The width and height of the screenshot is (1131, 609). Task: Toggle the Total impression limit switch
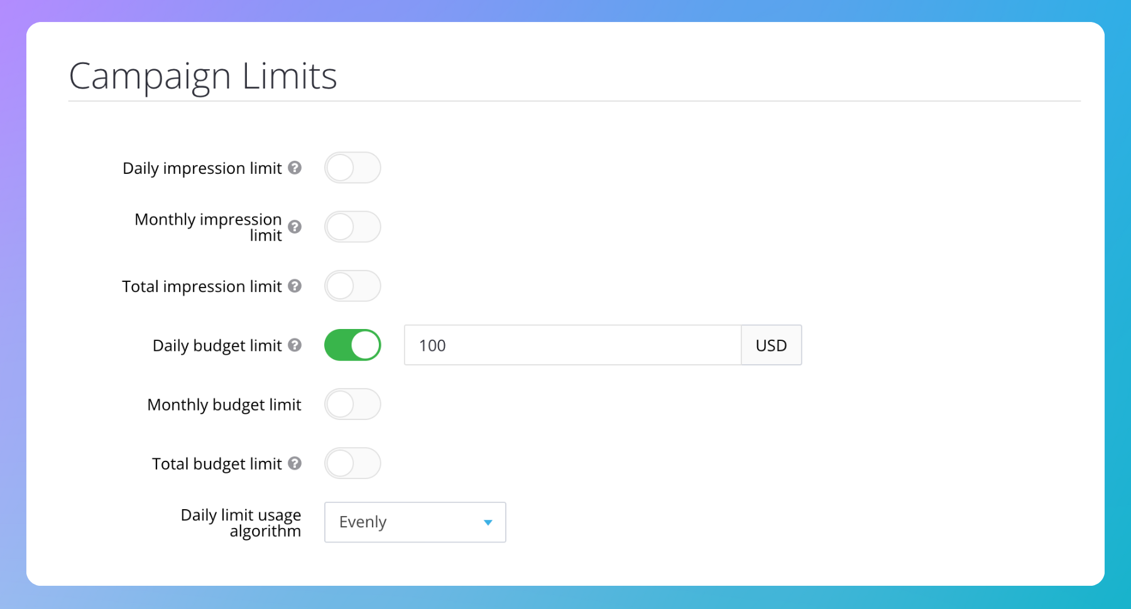pos(352,286)
